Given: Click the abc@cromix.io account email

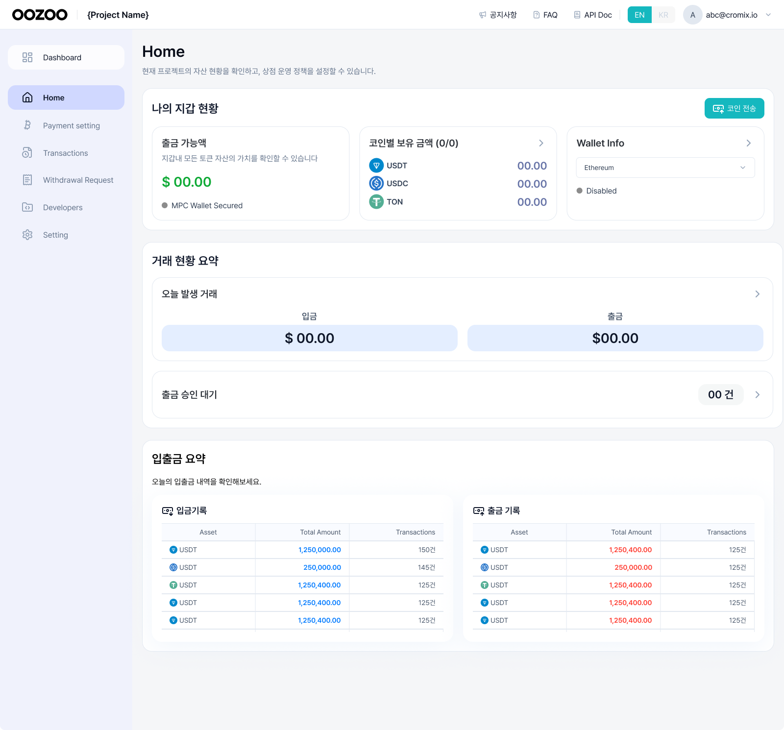Looking at the screenshot, I should (x=732, y=15).
